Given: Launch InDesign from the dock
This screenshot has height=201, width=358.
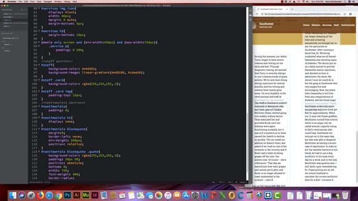Looking at the screenshot, I should pos(95,195).
